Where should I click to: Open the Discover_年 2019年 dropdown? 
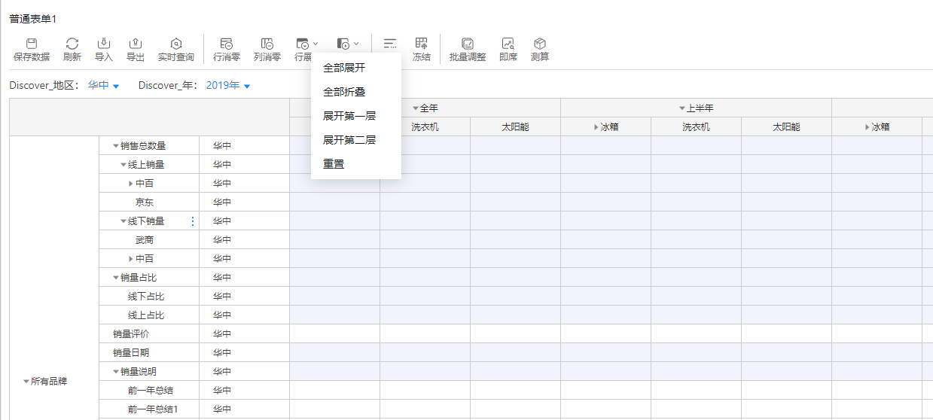[x=229, y=86]
